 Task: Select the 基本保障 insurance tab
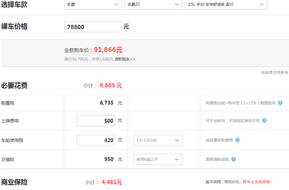pyautogui.click(x=213, y=182)
